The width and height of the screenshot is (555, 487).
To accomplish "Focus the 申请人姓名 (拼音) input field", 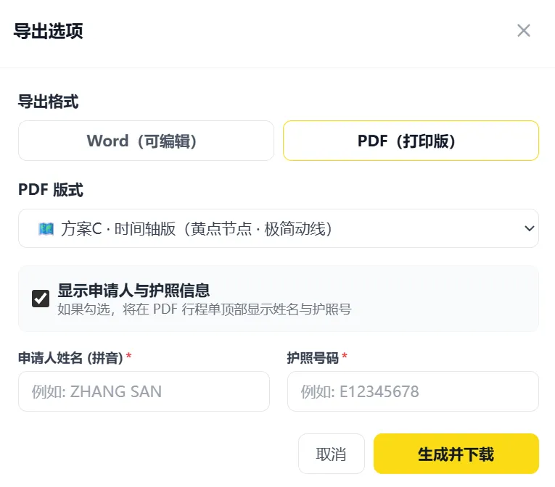I will pyautogui.click(x=144, y=392).
